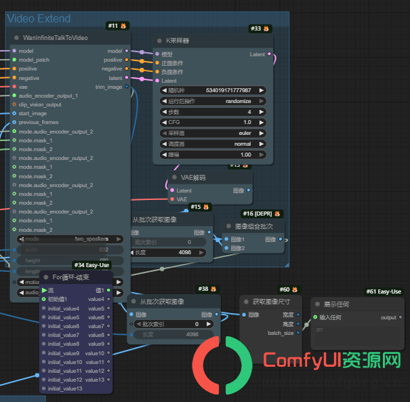Viewport: 410px width, 402px height.
Task: Click the initial_value13 input socket
Action: (x=43, y=388)
